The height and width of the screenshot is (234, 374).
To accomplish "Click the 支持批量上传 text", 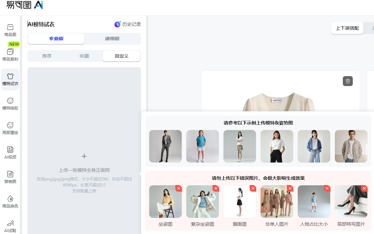I will pyautogui.click(x=84, y=191).
